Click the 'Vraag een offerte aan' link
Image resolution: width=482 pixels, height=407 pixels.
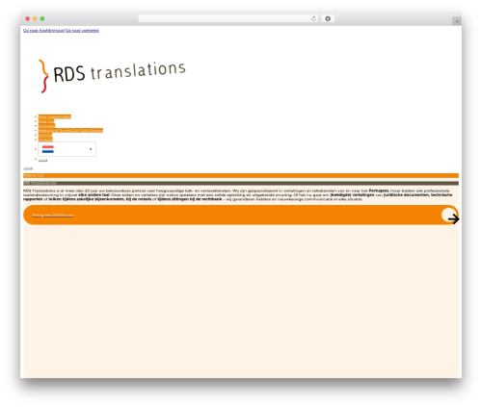click(53, 215)
